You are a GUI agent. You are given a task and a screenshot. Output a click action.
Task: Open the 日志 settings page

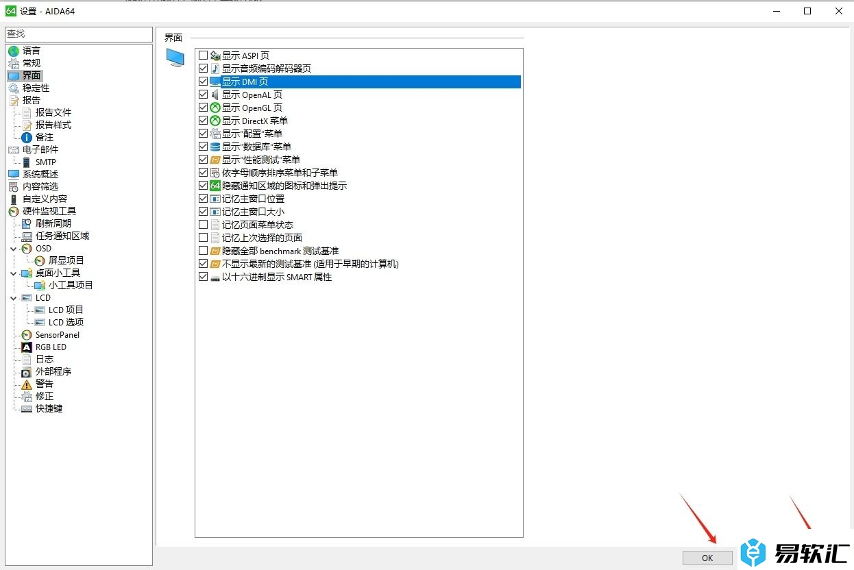[x=45, y=359]
